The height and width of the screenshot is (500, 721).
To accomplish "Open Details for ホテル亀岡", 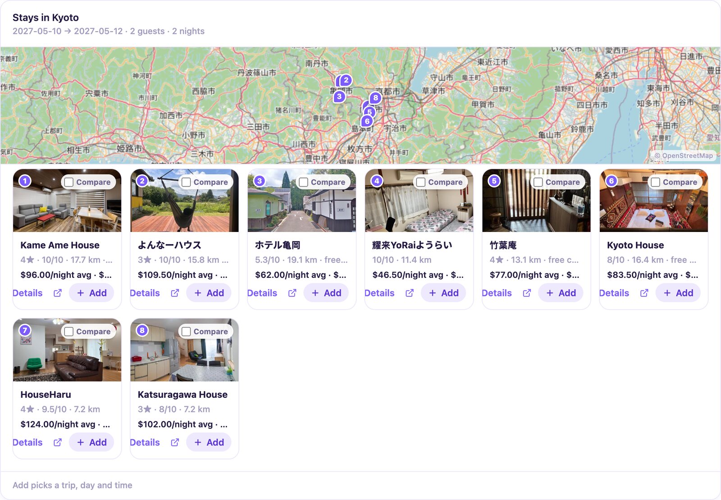I will 262,293.
